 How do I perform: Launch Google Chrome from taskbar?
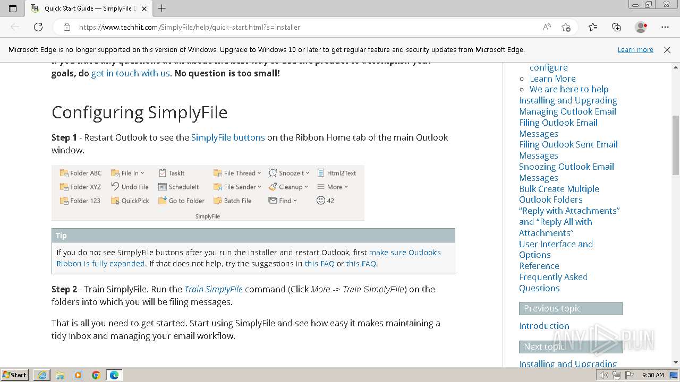coord(96,375)
